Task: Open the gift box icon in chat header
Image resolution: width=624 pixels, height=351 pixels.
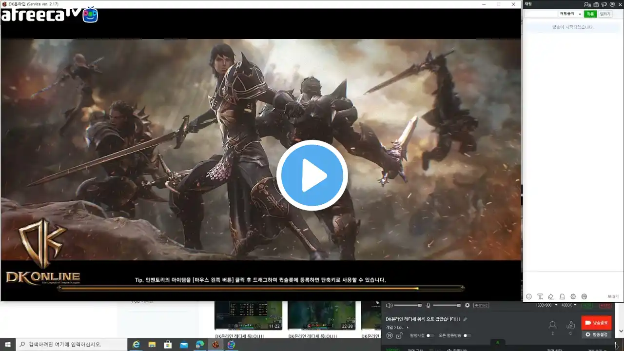Action: point(596,4)
